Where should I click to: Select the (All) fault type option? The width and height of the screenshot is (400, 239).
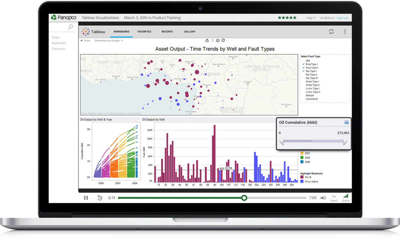coord(308,61)
